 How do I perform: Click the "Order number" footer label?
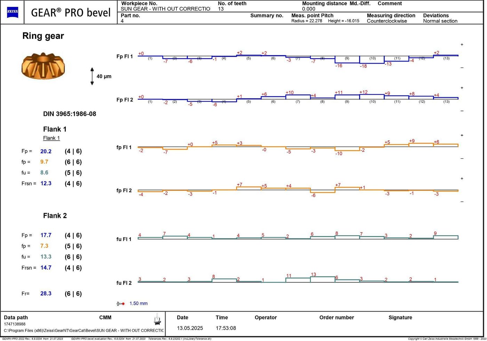click(x=337, y=317)
